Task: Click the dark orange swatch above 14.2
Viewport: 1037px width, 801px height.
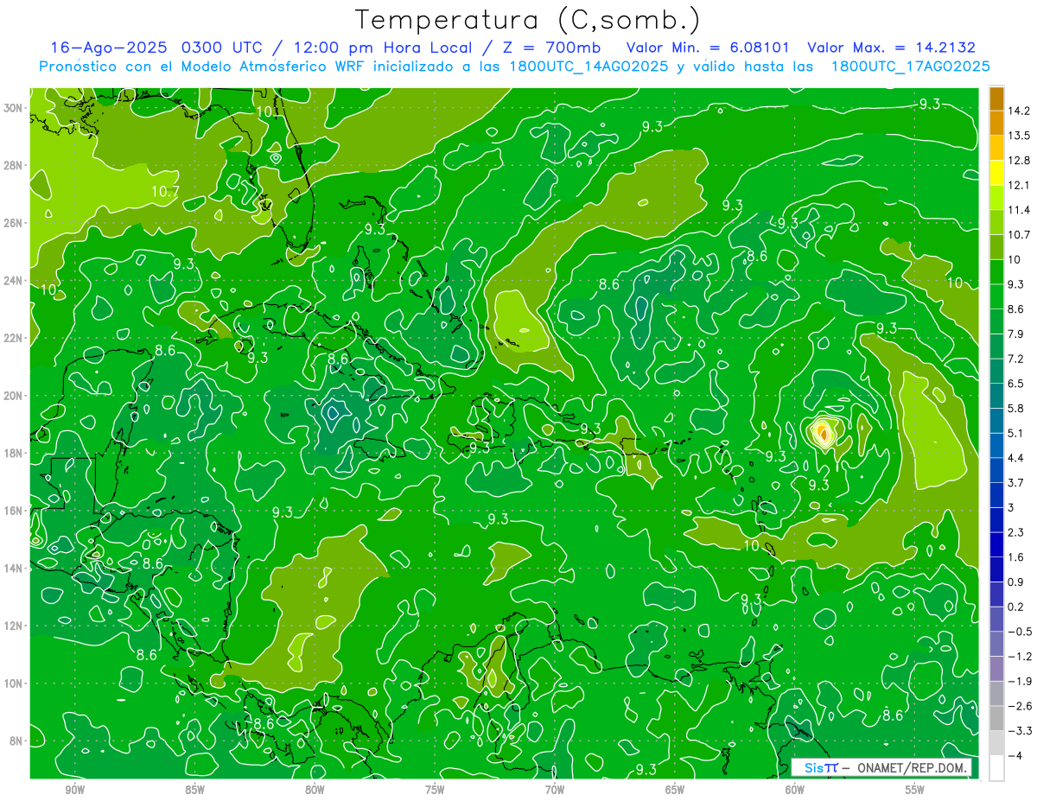Action: pyautogui.click(x=996, y=99)
